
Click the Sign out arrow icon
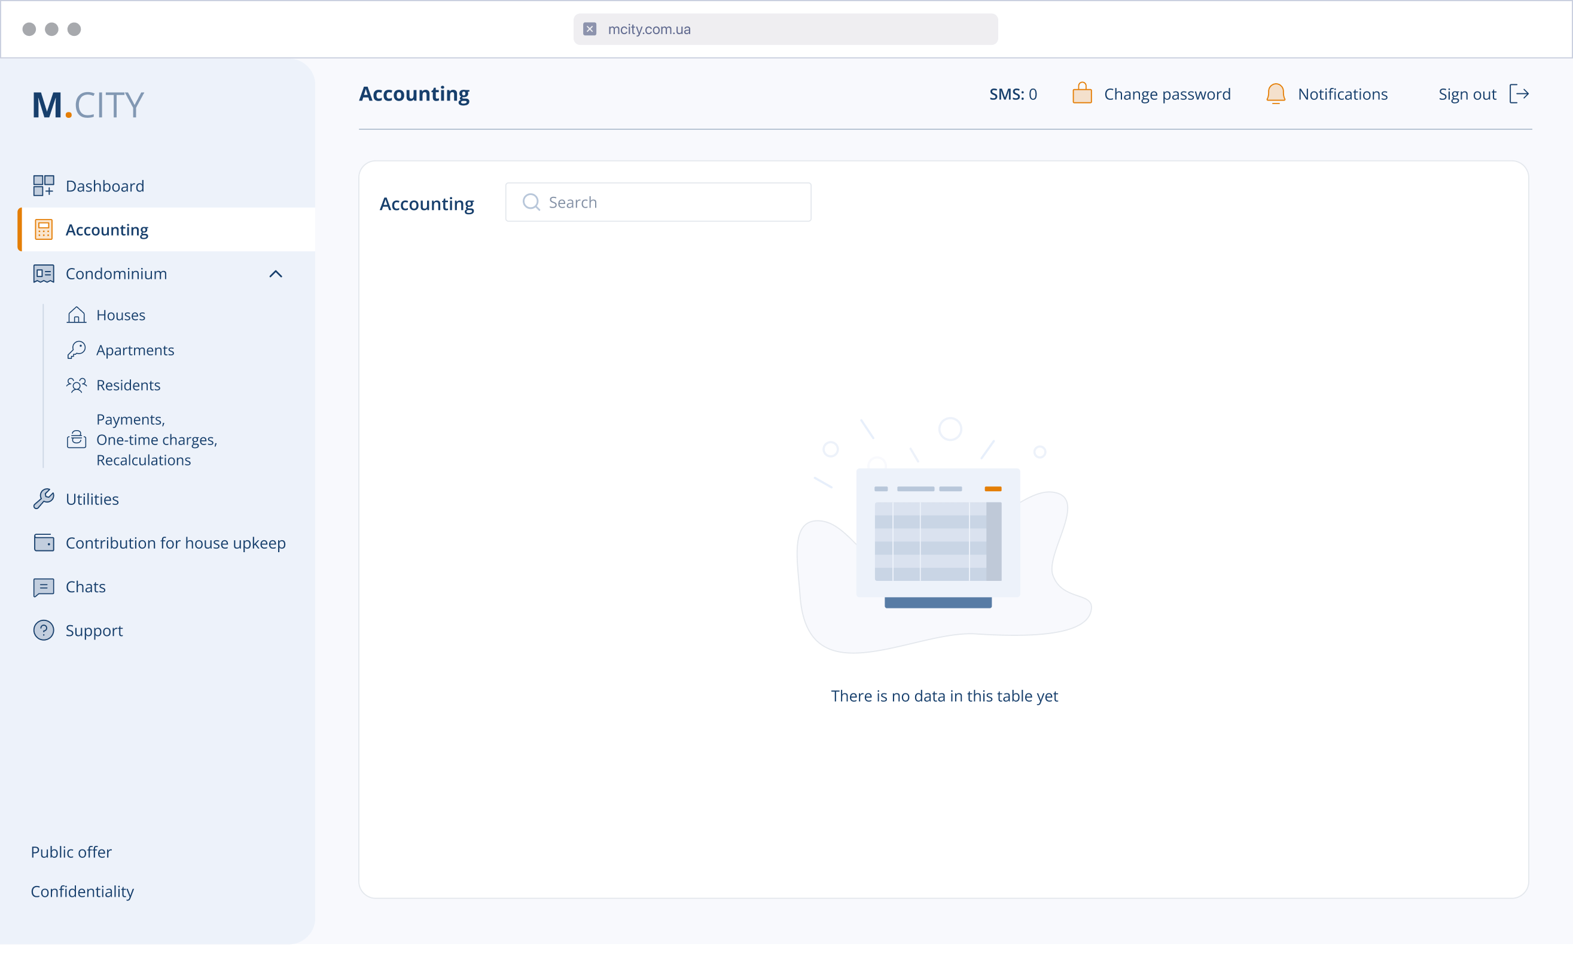point(1519,94)
